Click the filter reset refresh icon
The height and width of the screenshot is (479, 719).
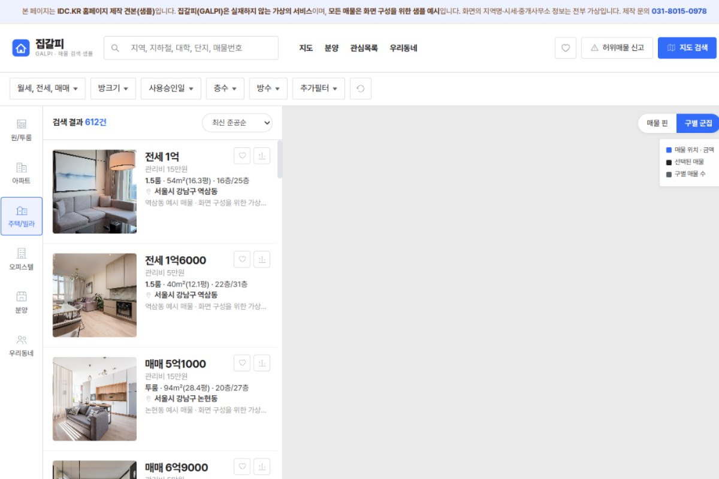click(x=360, y=89)
